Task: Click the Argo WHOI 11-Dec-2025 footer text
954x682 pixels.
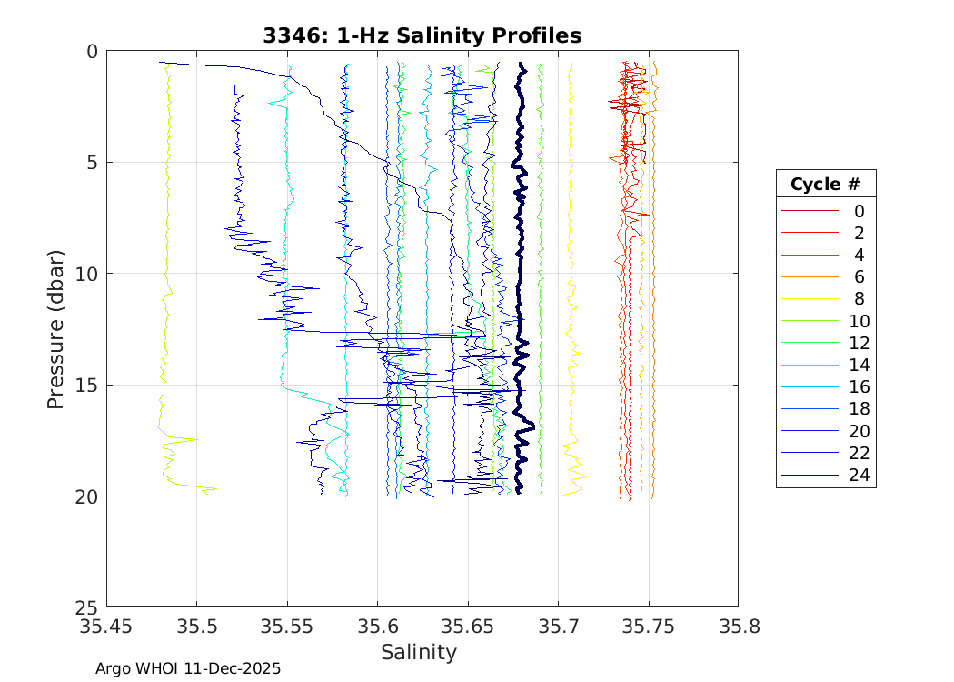Action: (188, 668)
